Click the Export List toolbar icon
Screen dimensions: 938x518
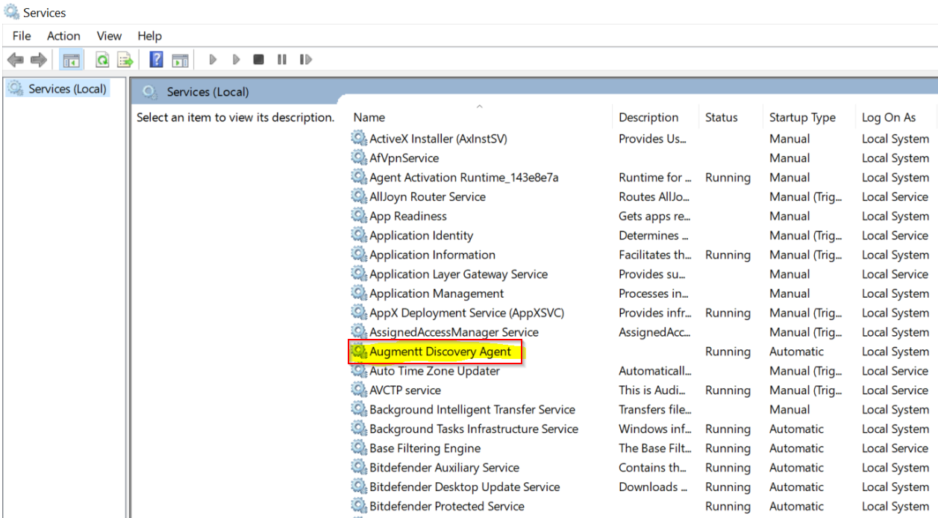[x=125, y=60]
